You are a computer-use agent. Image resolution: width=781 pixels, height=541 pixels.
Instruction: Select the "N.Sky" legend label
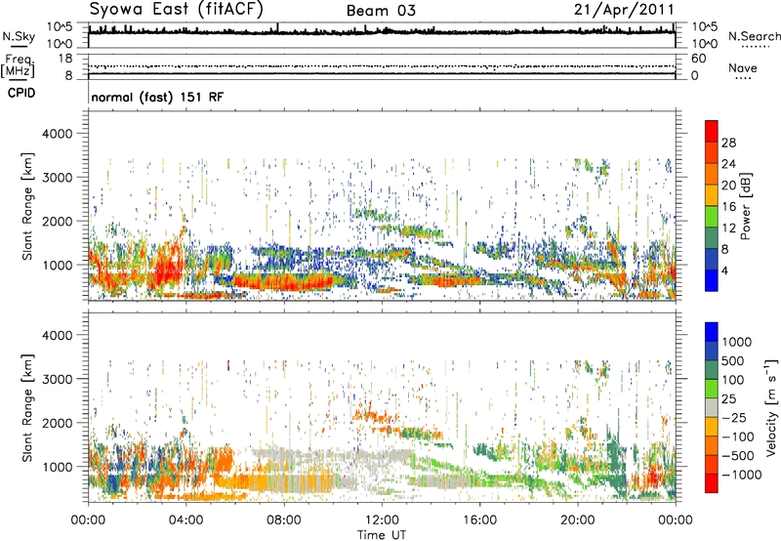point(19,36)
